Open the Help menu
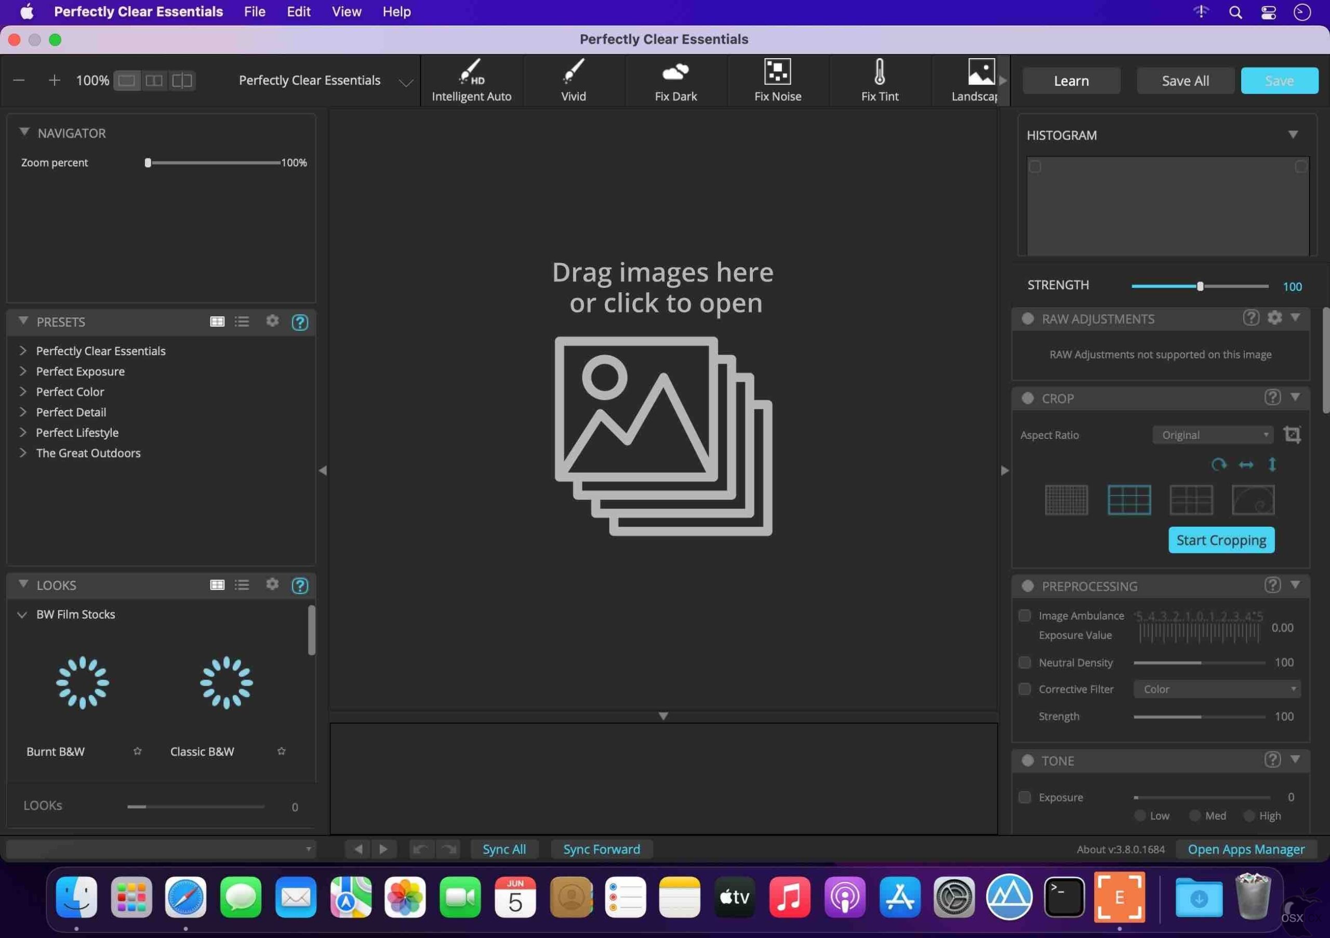The image size is (1330, 938). pos(396,11)
